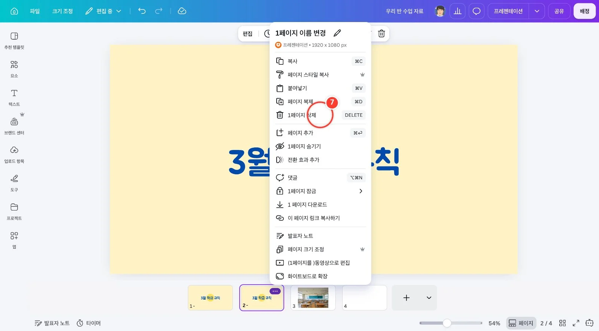Viewport: 599px width, 331px height.
Task: Toggle 페이지 thumbnails view button
Action: [521, 323]
